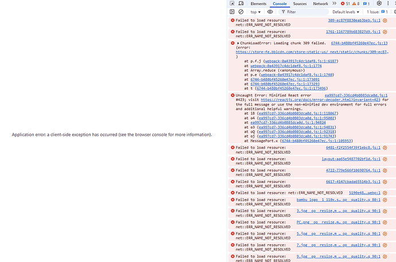Image resolution: width=396 pixels, height=262 pixels.
Task: Click the AI assistance icon beside 4722-779e566f10690764.js:1
Action: pyautogui.click(x=385, y=170)
